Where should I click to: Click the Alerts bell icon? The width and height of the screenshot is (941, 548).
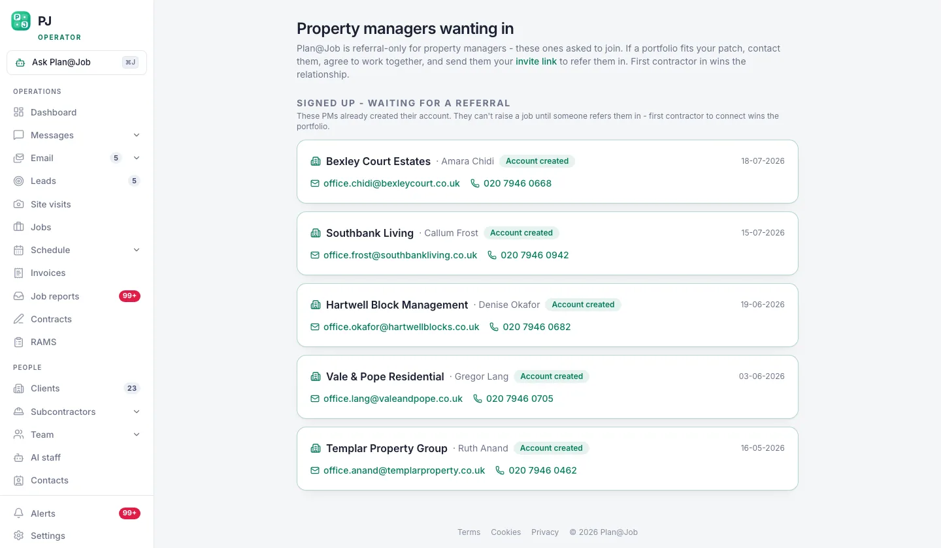(19, 513)
